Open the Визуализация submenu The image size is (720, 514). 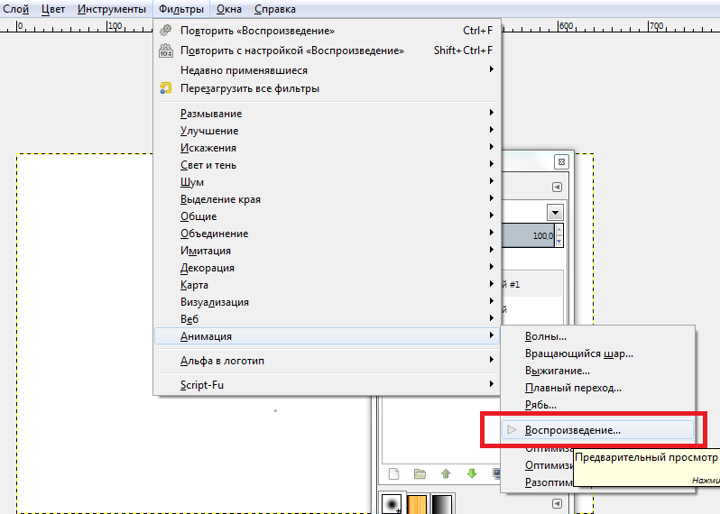(327, 302)
